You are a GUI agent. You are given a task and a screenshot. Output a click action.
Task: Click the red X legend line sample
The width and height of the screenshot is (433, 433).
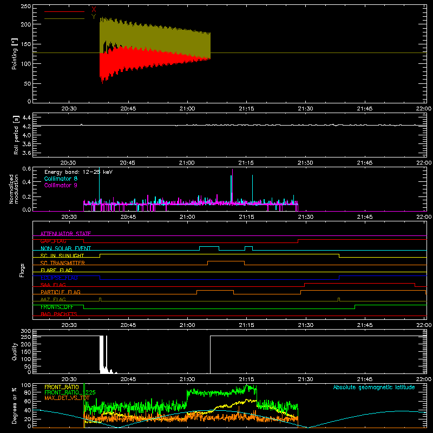64,11
